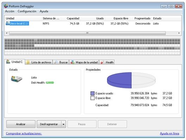
Task: Click the Espacio usado purple color swatch
Action: [x=92, y=93]
